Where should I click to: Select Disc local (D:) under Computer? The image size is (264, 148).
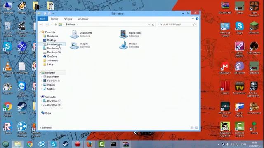click(54, 105)
